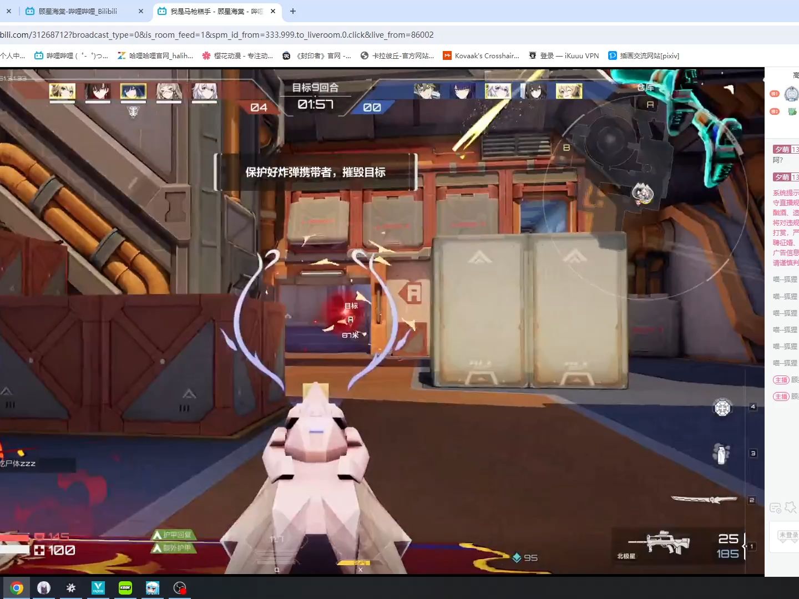Open the 个人中 bookmark
Viewport: 799px width, 599px height.
coord(13,55)
